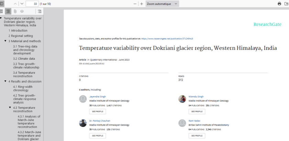Zoom in with the plus button
This screenshot has width=289, height=141.
click(142, 3)
